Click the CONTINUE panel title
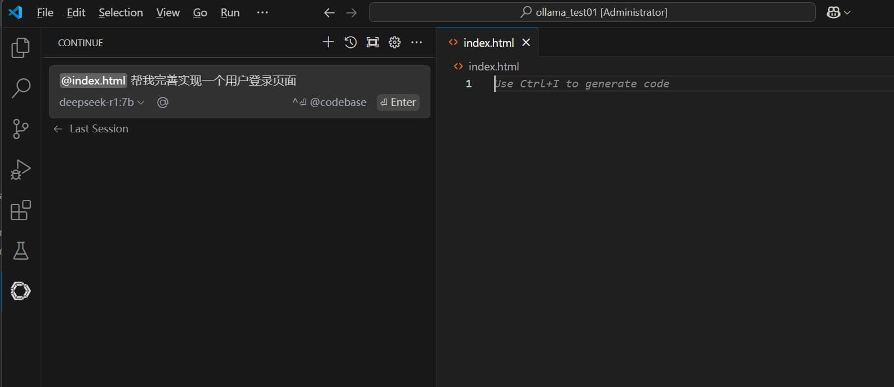894x387 pixels. (81, 43)
